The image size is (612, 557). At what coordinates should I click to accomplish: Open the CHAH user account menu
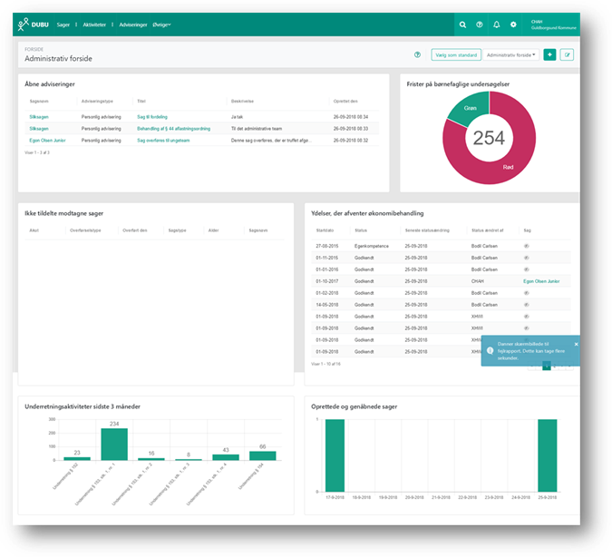(555, 24)
